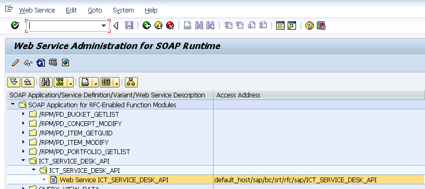
Task: Click the pencil Change icon
Action: [x=16, y=62]
